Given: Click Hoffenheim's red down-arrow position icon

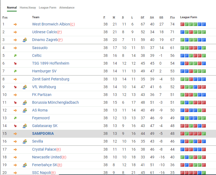Looking at the screenshot, I should (x=15, y=64).
